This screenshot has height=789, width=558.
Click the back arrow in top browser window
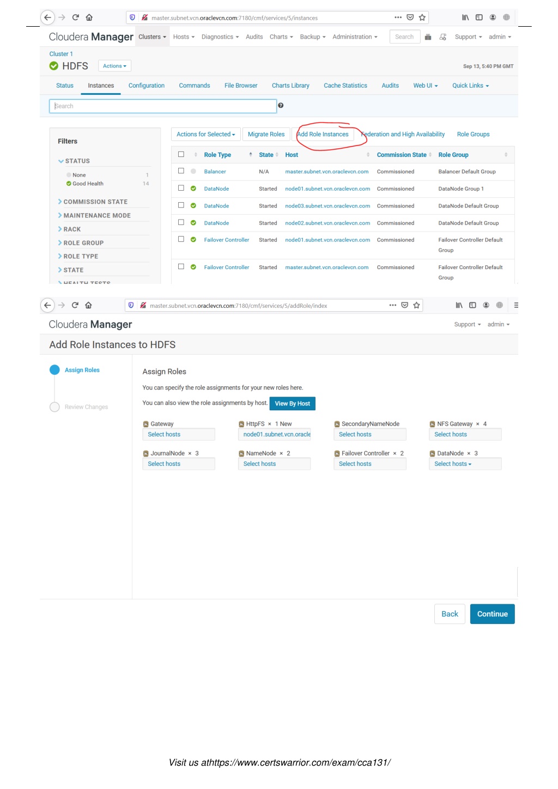tap(48, 17)
